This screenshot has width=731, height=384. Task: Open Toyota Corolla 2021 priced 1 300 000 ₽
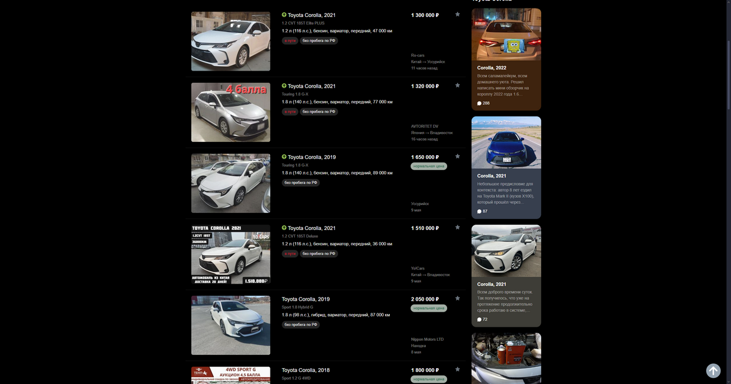click(311, 15)
